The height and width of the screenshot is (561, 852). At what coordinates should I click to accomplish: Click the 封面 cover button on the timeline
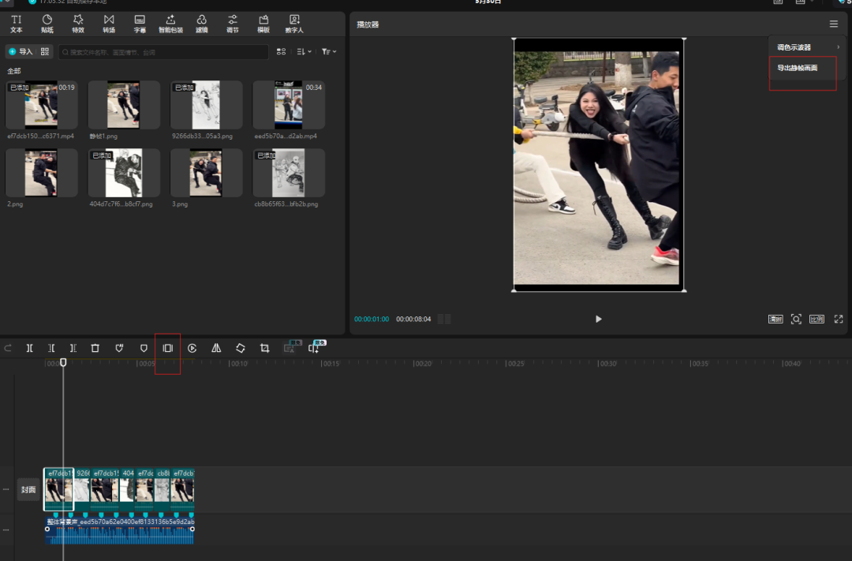pyautogui.click(x=28, y=490)
